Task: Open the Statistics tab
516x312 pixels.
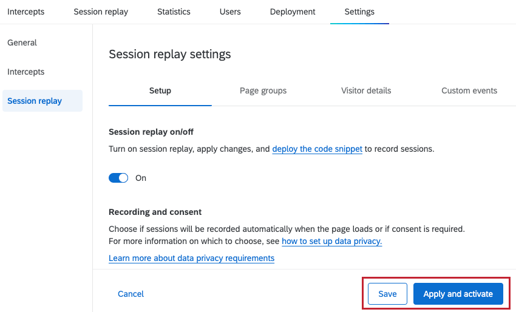Action: [x=174, y=12]
